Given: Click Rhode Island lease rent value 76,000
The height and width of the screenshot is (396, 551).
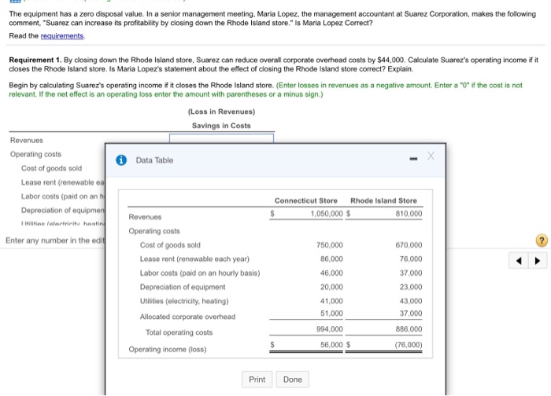Looking at the screenshot, I should 411,258.
